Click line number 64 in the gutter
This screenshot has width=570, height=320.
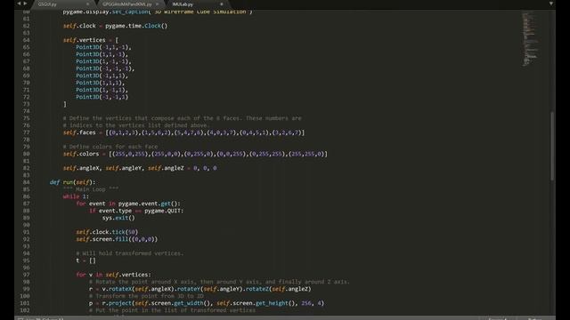[x=26, y=40]
